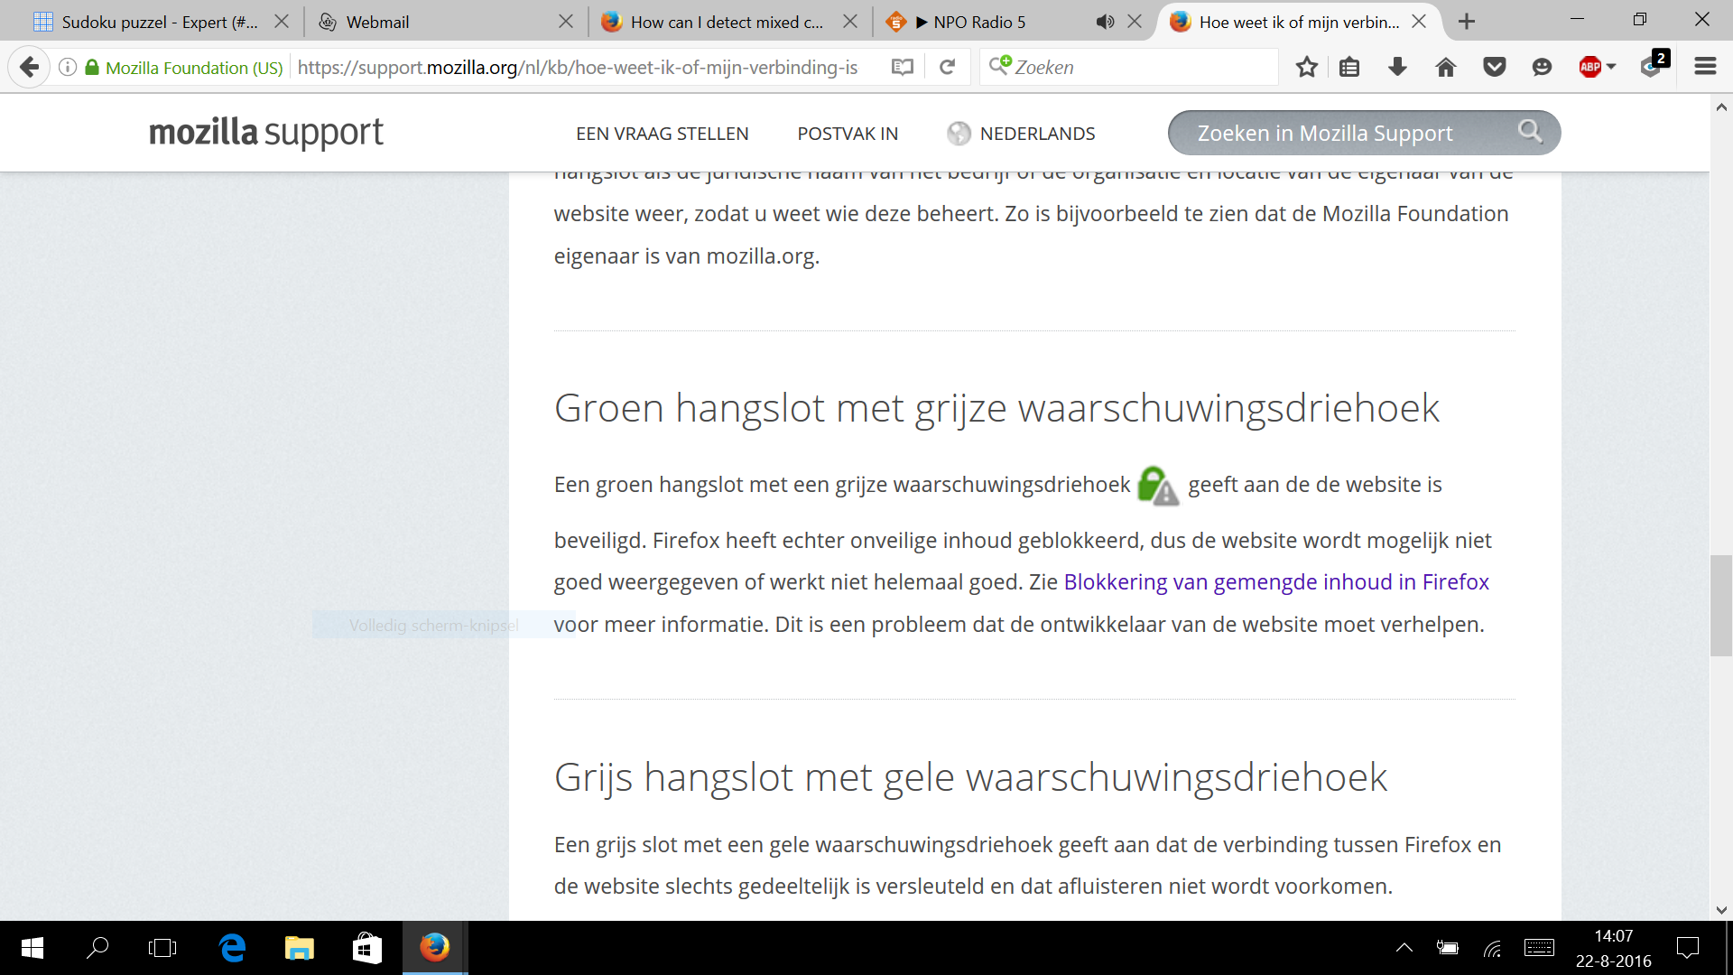Image resolution: width=1733 pixels, height=975 pixels.
Task: Open the Wi-Fi network tray icon
Action: 1493,948
